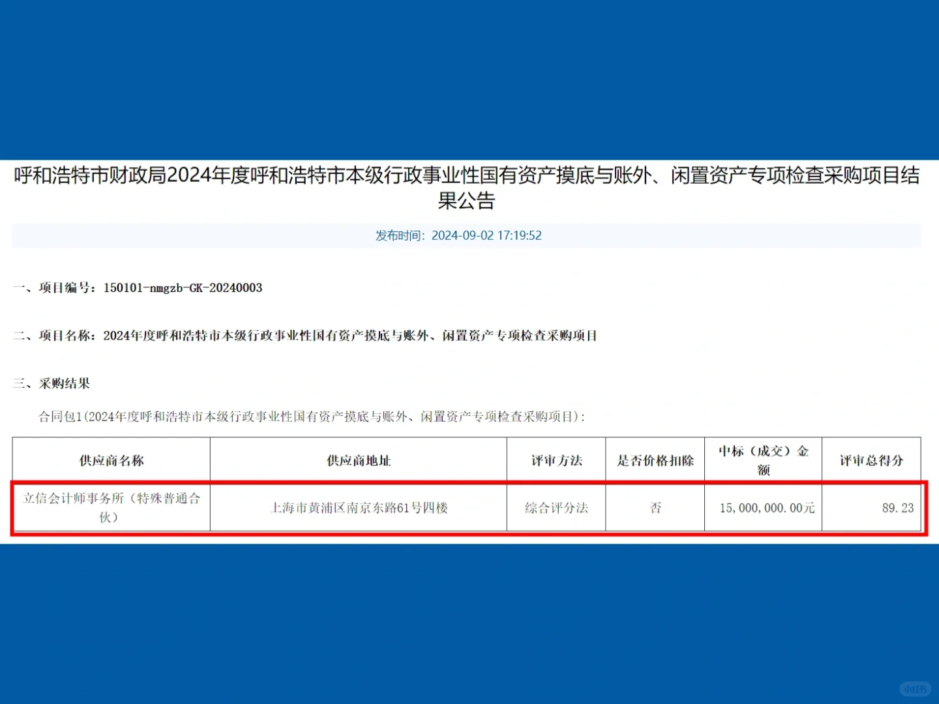The image size is (939, 704).
Task: Select address cell 上海市黄浦区南京东路61号四楼
Action: coord(359,507)
